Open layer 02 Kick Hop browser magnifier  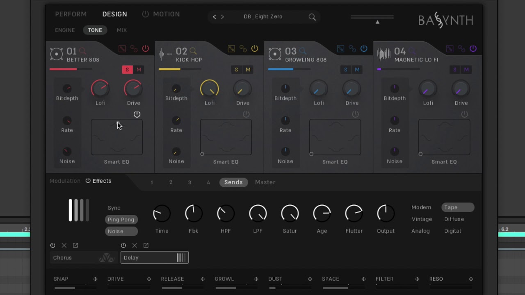coord(193,51)
